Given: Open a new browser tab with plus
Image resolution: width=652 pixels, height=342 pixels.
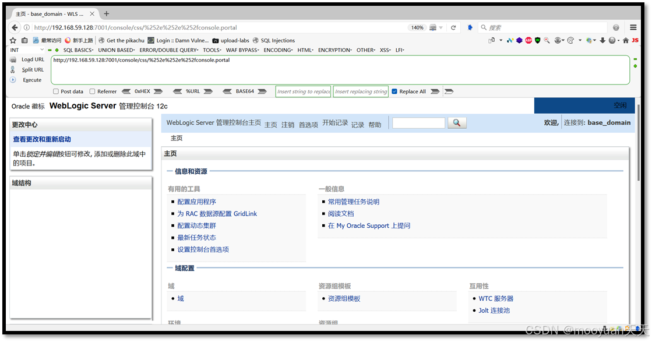Looking at the screenshot, I should click(x=107, y=14).
